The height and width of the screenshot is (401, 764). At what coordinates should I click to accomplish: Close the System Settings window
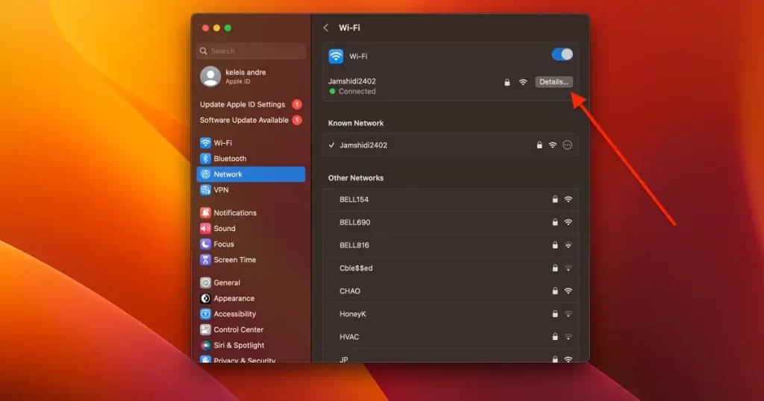pos(206,28)
